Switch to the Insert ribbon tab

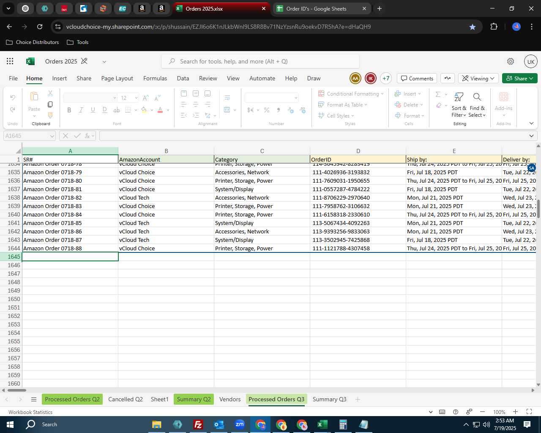click(60, 78)
